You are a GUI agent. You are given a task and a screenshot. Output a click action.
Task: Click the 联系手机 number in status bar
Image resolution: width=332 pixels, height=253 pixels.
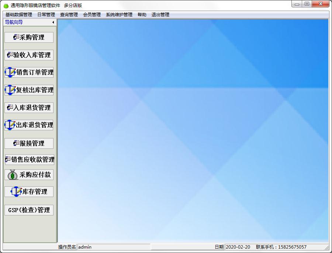292,247
